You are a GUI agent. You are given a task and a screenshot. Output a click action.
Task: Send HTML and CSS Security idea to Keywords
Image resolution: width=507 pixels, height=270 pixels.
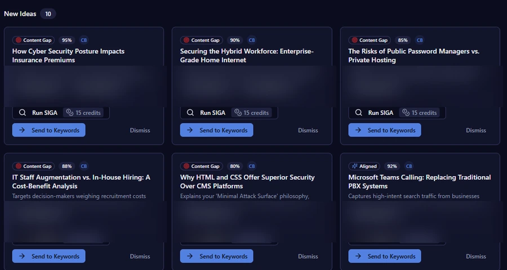[217, 256]
